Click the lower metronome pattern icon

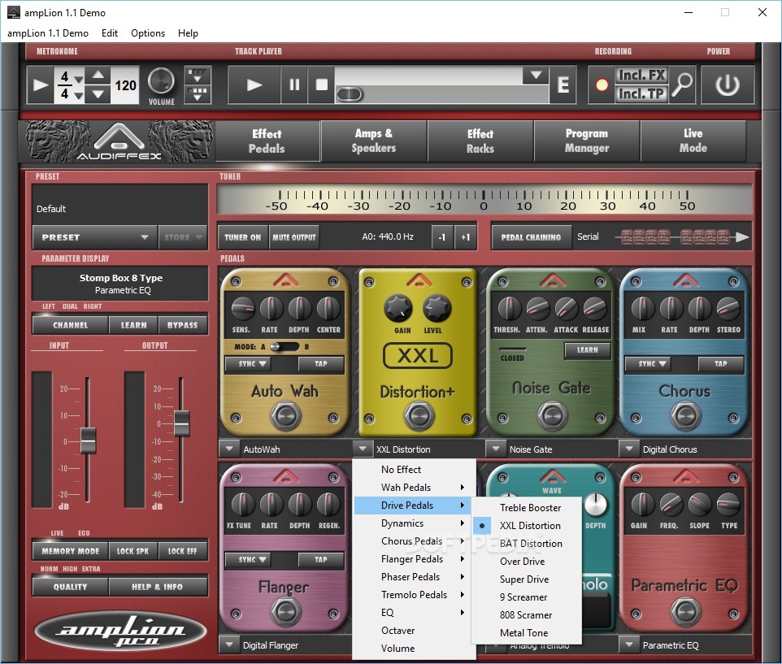click(198, 94)
